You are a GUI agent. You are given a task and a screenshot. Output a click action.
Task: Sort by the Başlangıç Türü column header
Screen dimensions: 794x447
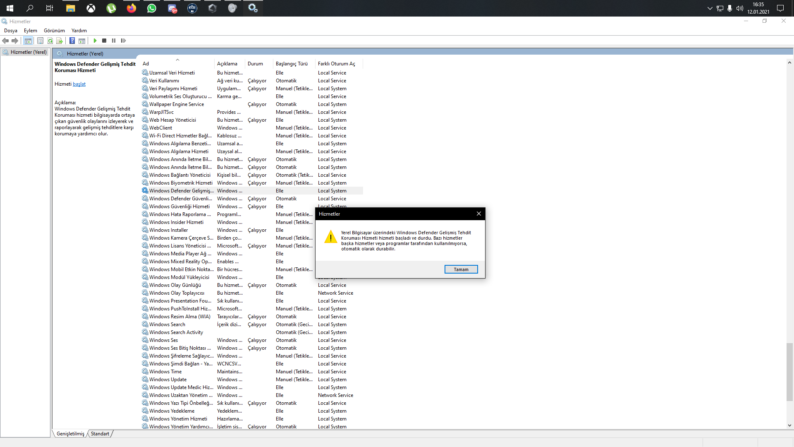pyautogui.click(x=292, y=64)
